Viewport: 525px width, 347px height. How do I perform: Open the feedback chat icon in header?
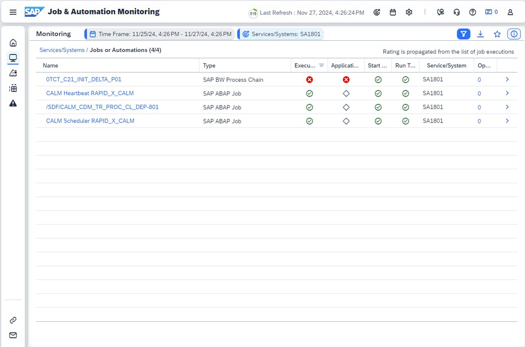(x=441, y=12)
